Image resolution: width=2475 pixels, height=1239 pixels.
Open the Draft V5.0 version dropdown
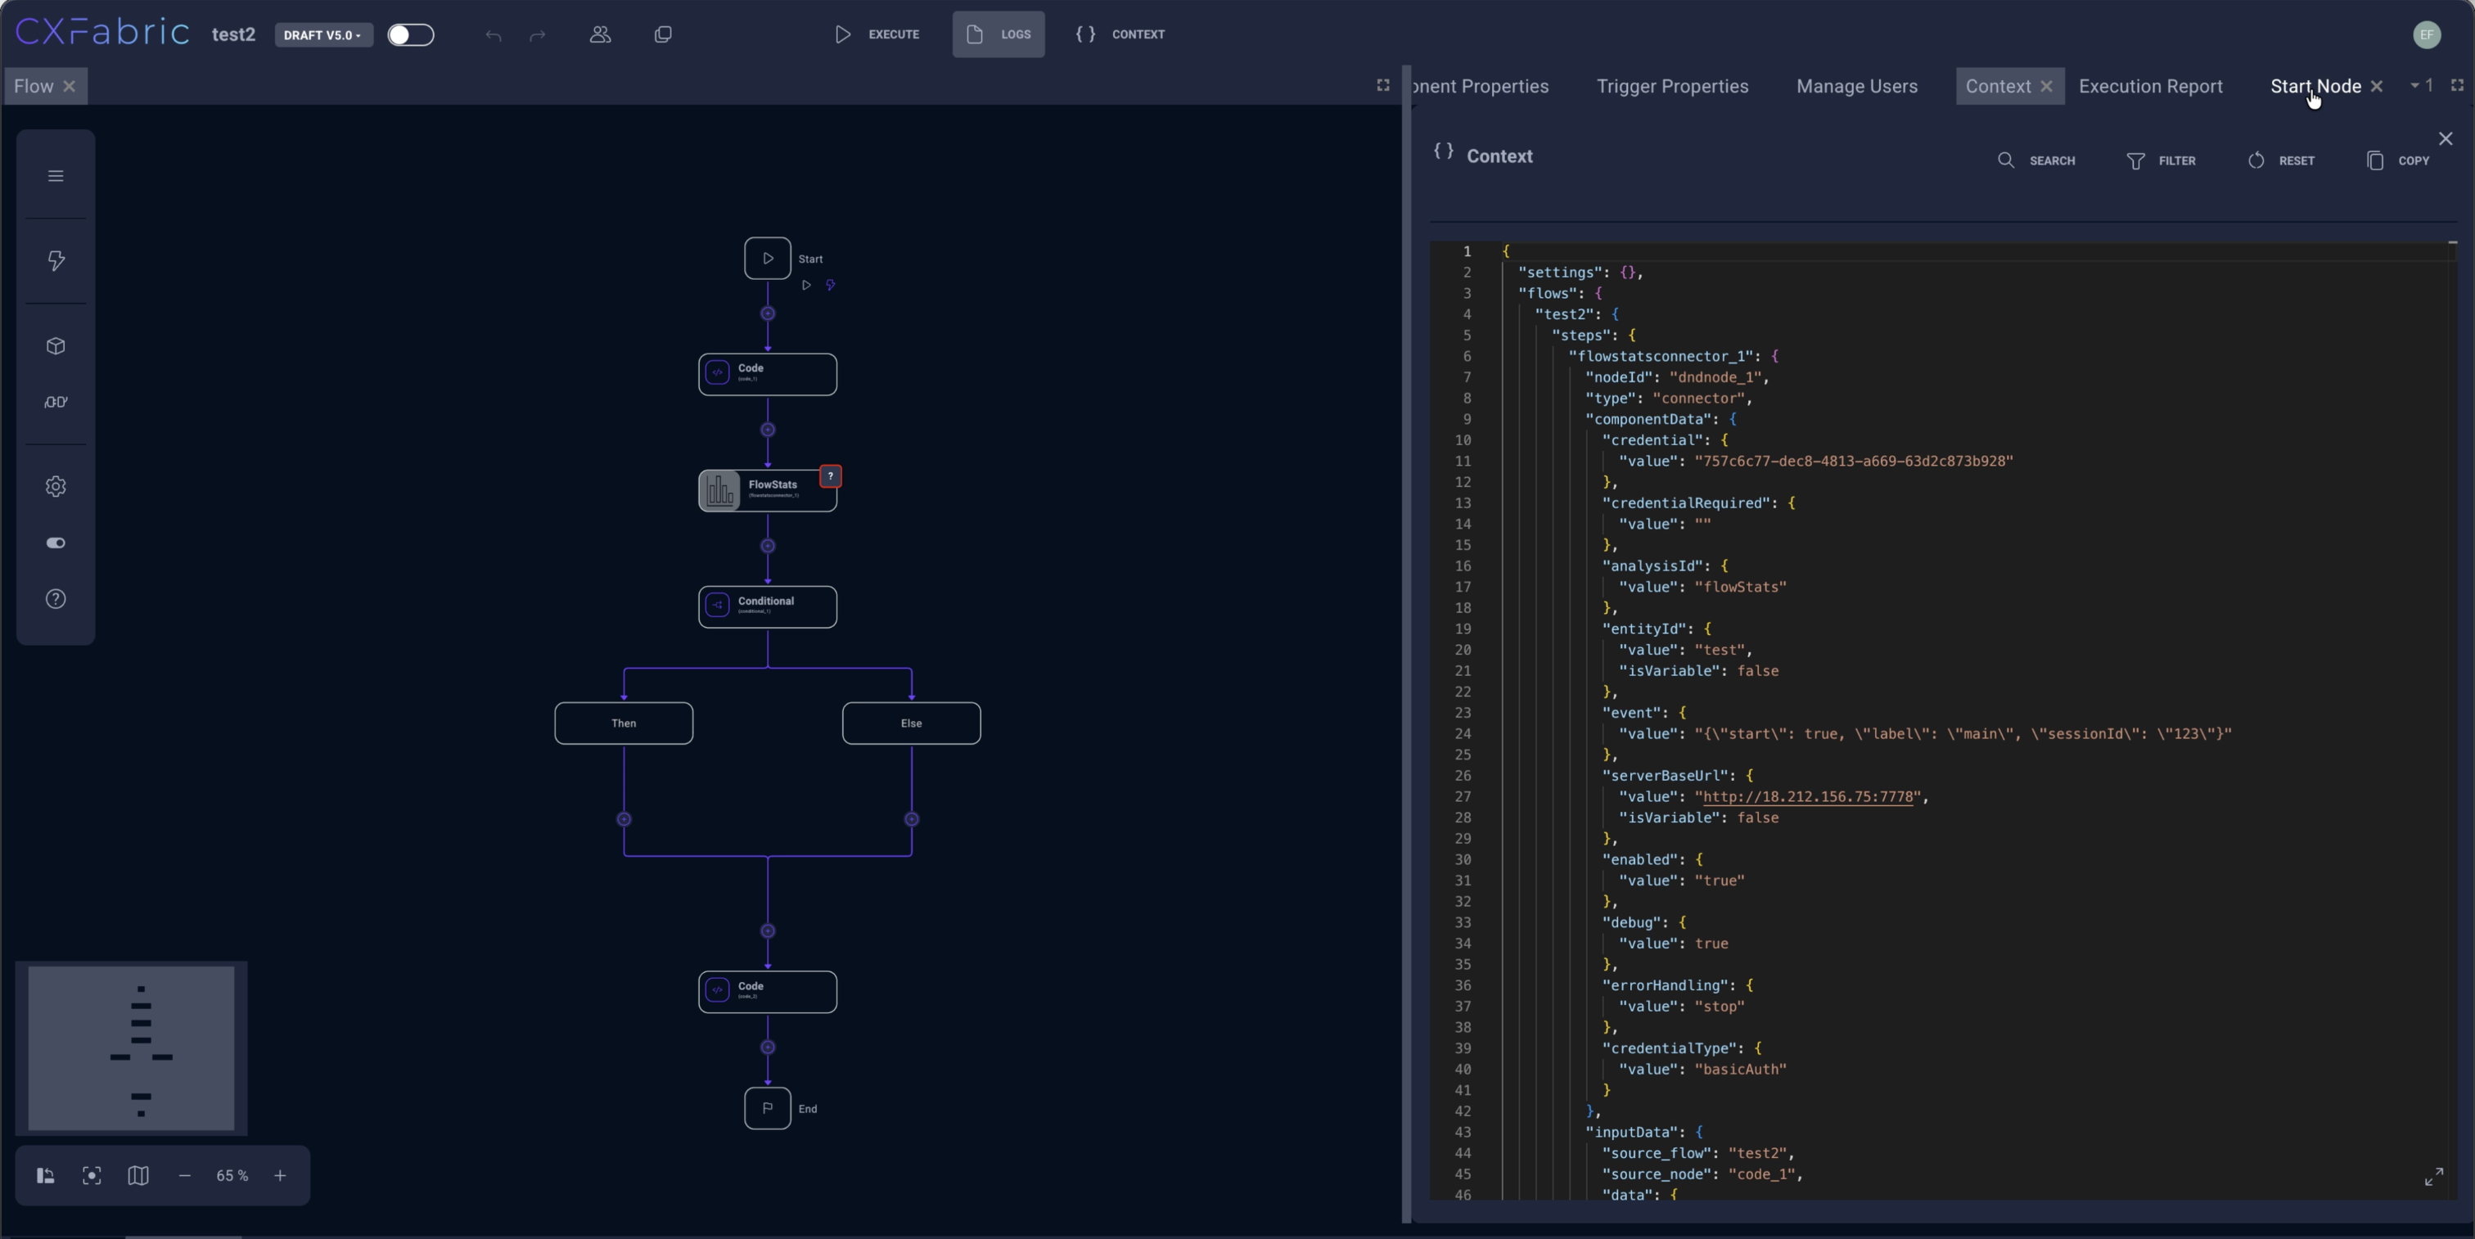[324, 34]
